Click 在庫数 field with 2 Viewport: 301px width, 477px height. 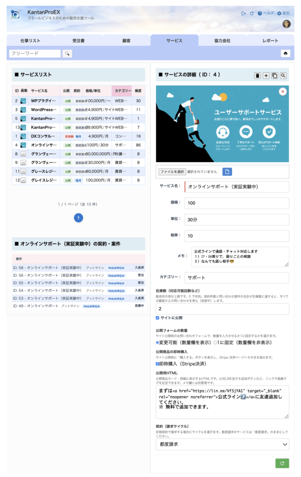(x=222, y=309)
